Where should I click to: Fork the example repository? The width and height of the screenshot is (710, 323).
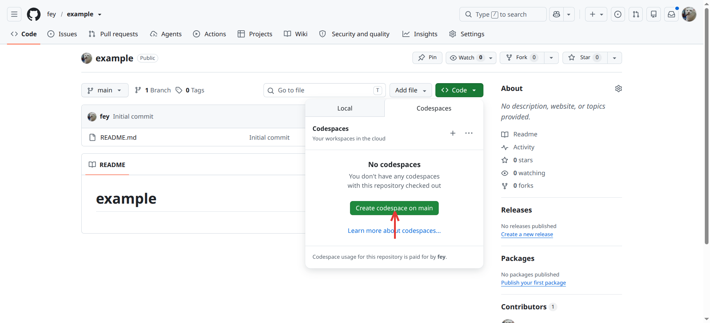pyautogui.click(x=522, y=58)
